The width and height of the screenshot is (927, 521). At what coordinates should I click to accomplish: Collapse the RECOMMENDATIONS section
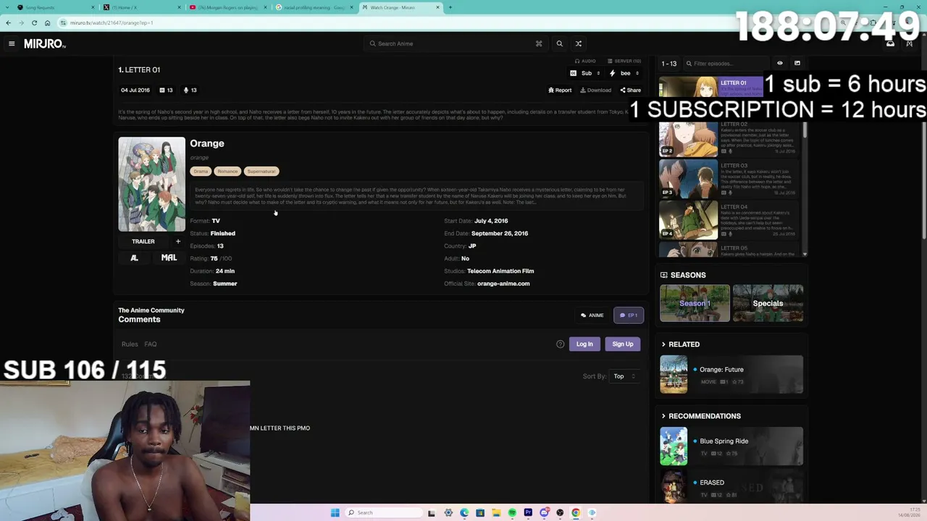701,416
